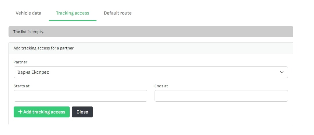Open the Default route tab

[x=117, y=13]
